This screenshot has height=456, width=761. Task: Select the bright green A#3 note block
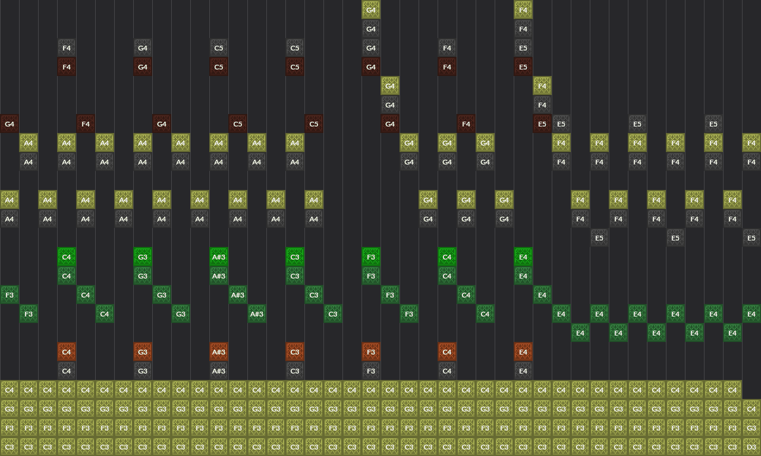(219, 257)
